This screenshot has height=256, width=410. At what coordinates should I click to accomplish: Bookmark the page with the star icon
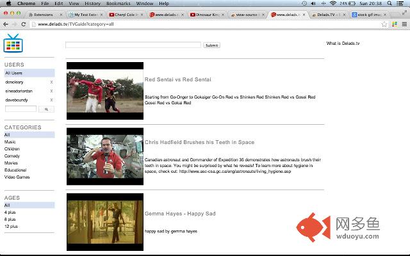click(384, 24)
